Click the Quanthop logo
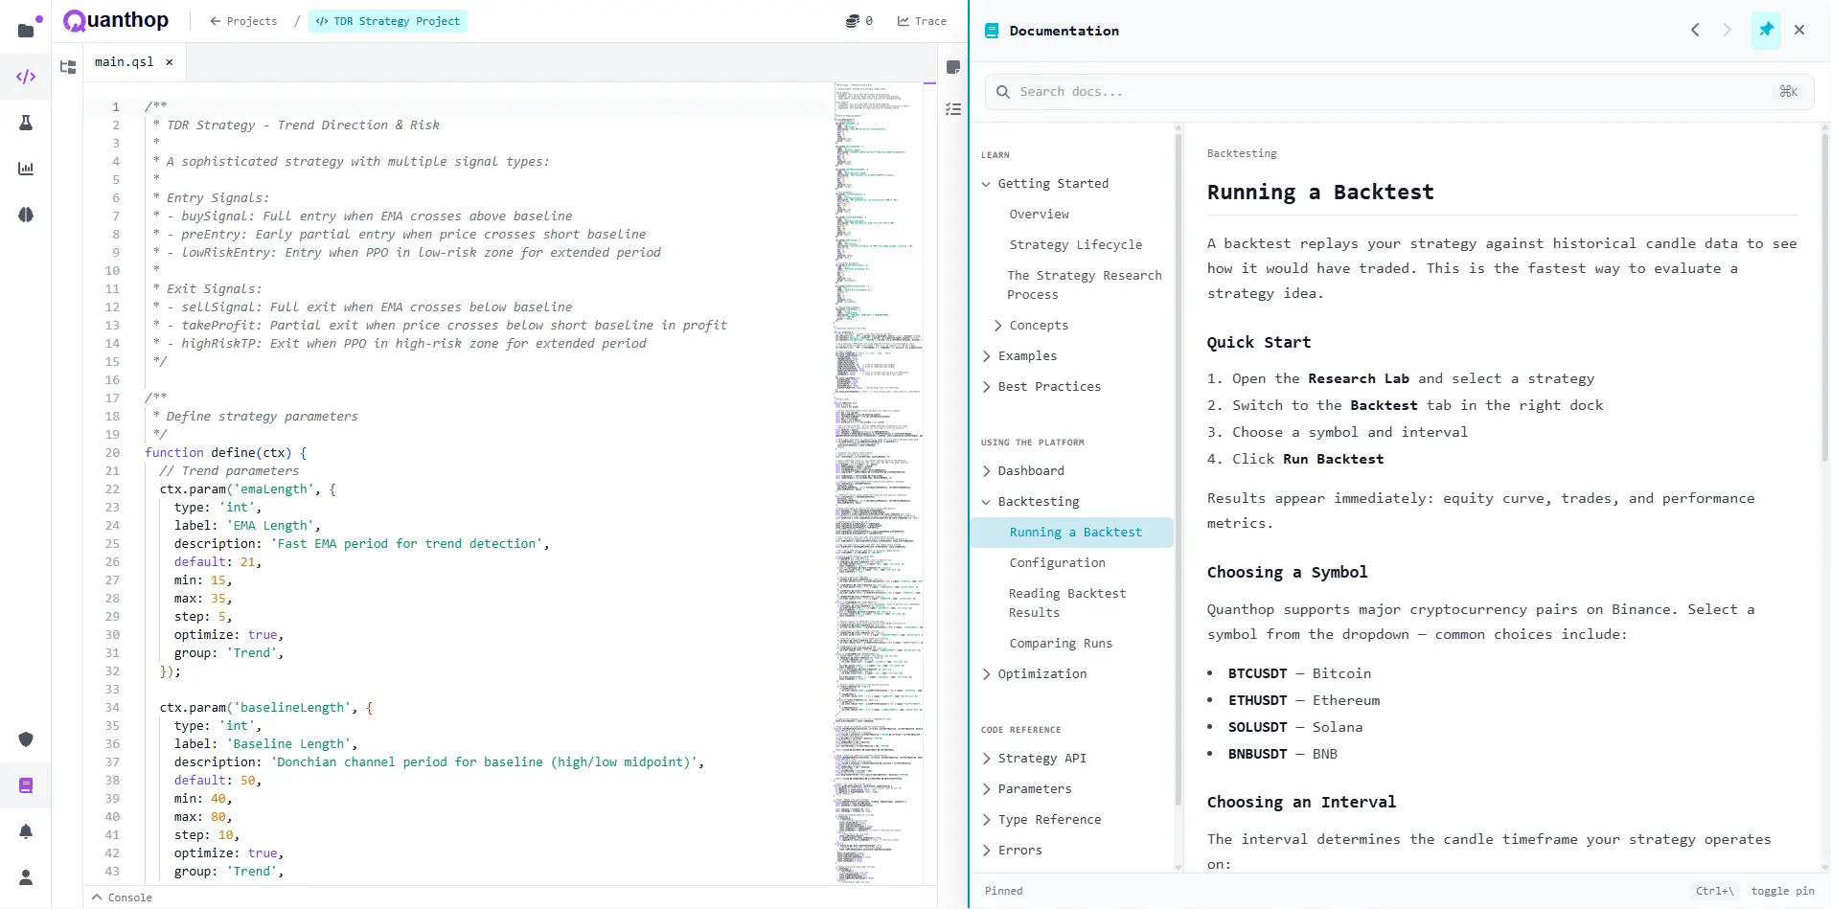 pos(116,20)
